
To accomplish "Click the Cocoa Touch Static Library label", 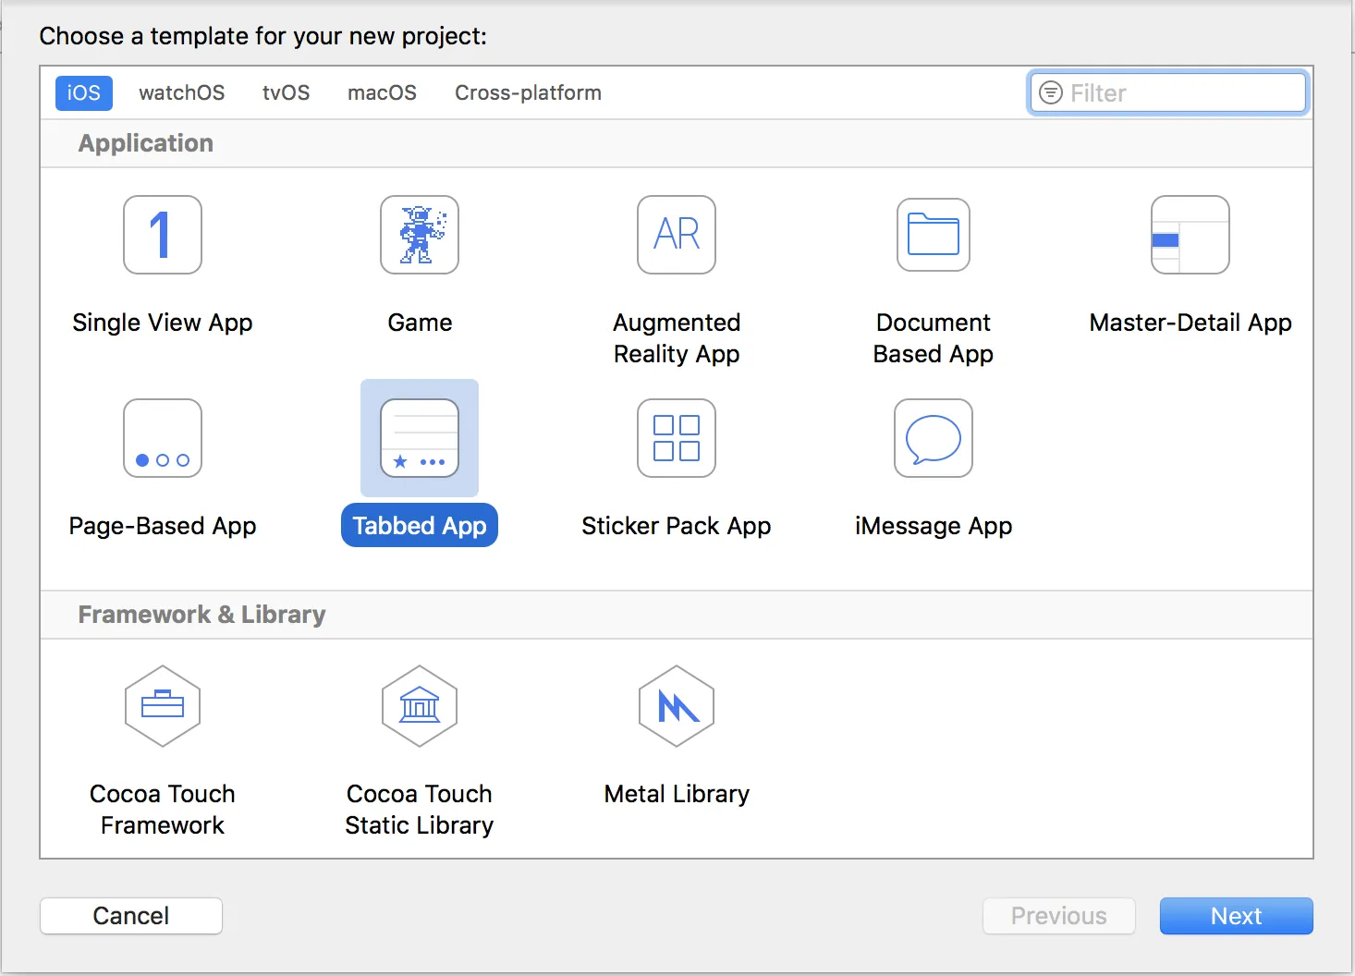I will 420,810.
